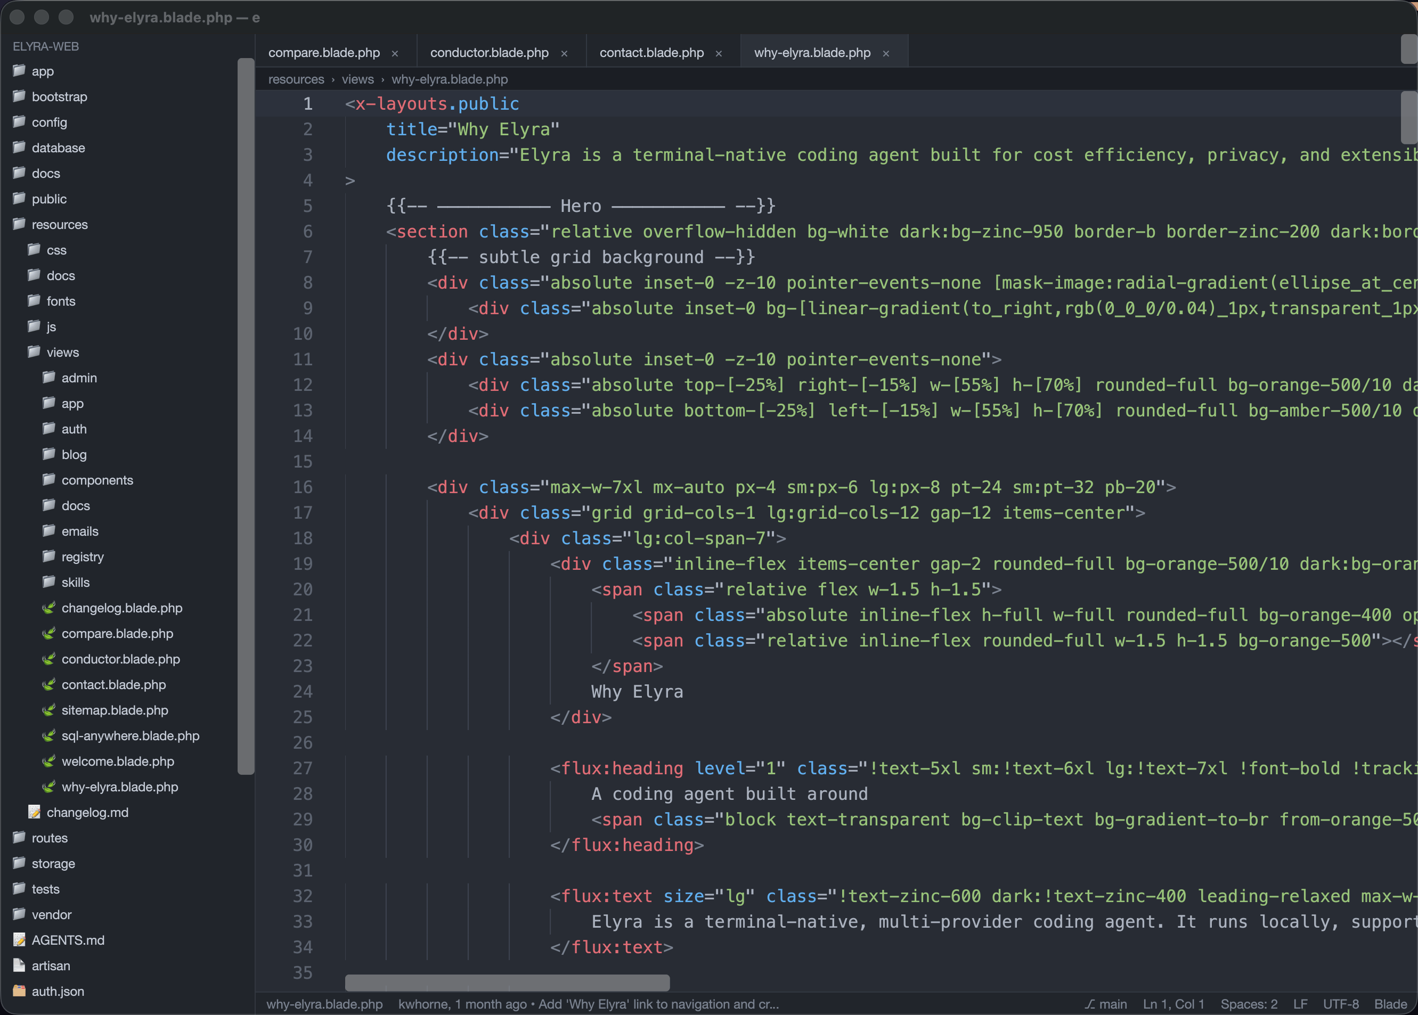The image size is (1418, 1015).
Task: Expand the top-level docs folder
Action: coord(46,173)
